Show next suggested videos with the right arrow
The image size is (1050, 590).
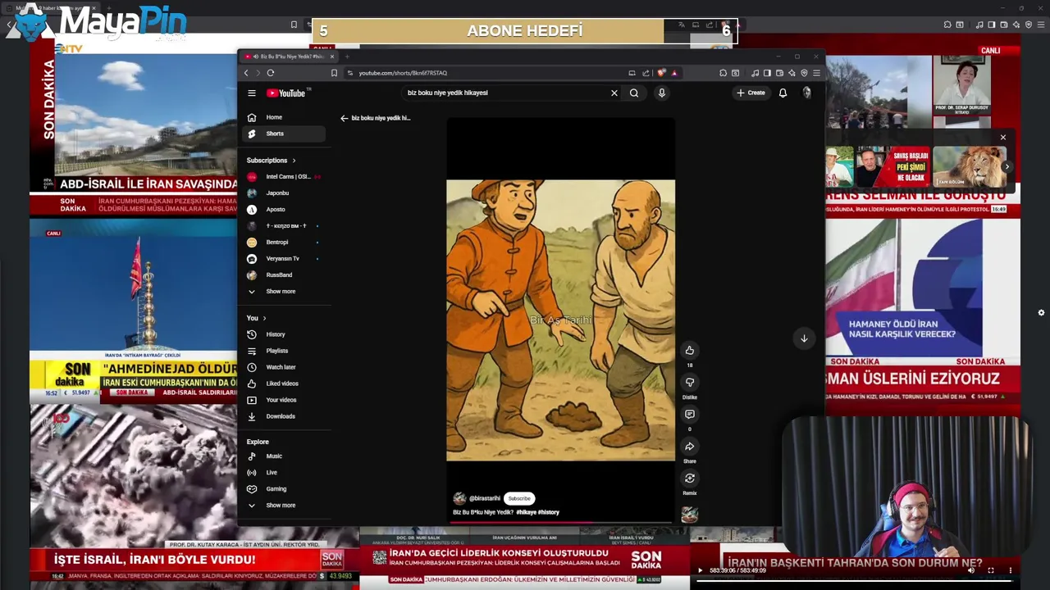(1007, 167)
